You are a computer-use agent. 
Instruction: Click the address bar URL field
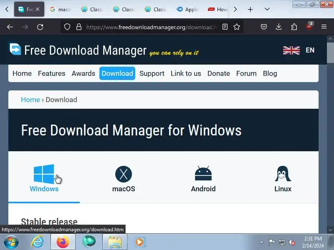[x=152, y=27]
